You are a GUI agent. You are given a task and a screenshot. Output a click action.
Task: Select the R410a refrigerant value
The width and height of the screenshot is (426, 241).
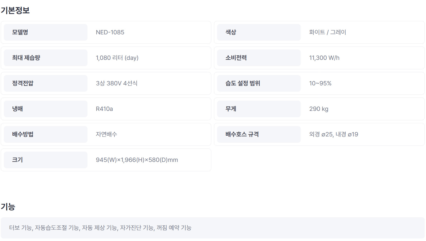pyautogui.click(x=104, y=109)
